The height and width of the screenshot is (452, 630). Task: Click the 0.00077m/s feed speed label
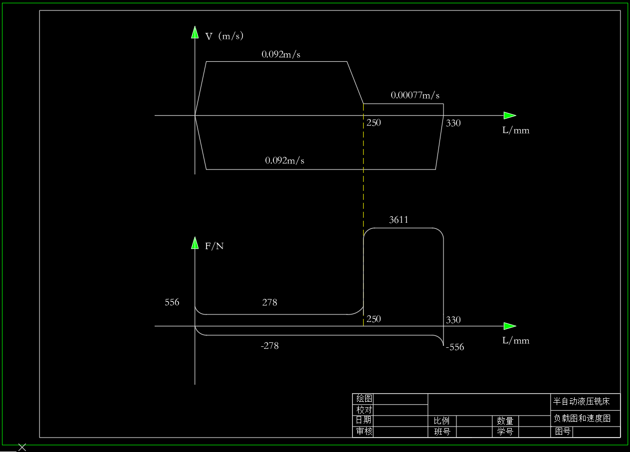[x=415, y=95]
